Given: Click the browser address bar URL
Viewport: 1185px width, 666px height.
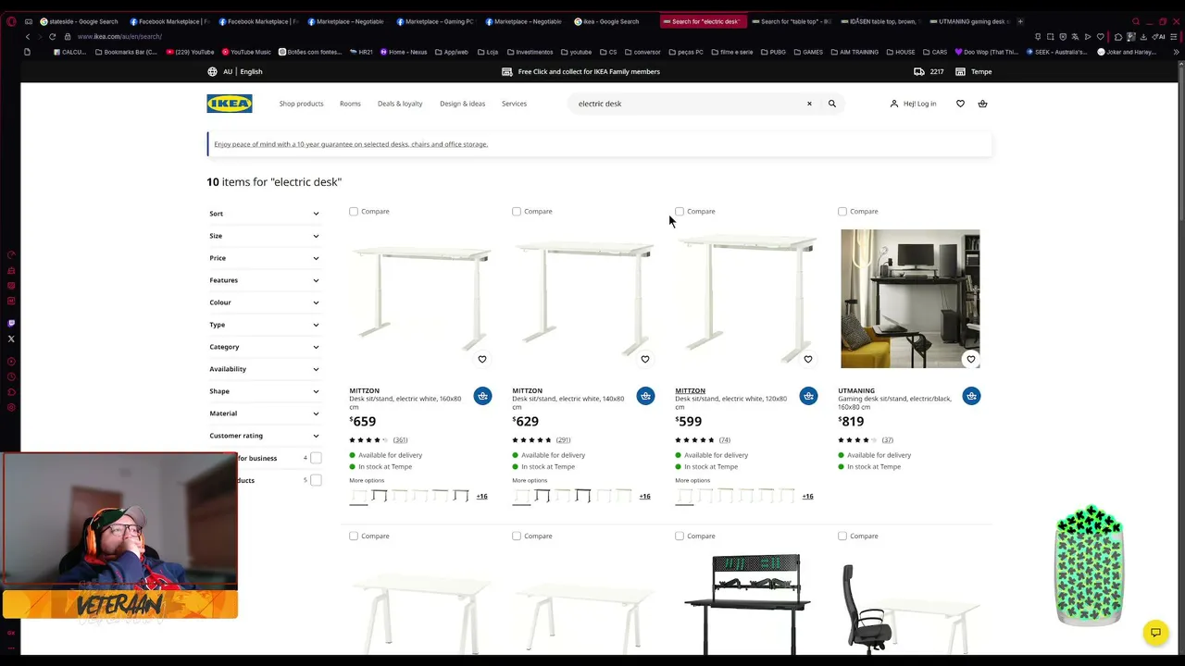Looking at the screenshot, I should pyautogui.click(x=119, y=36).
